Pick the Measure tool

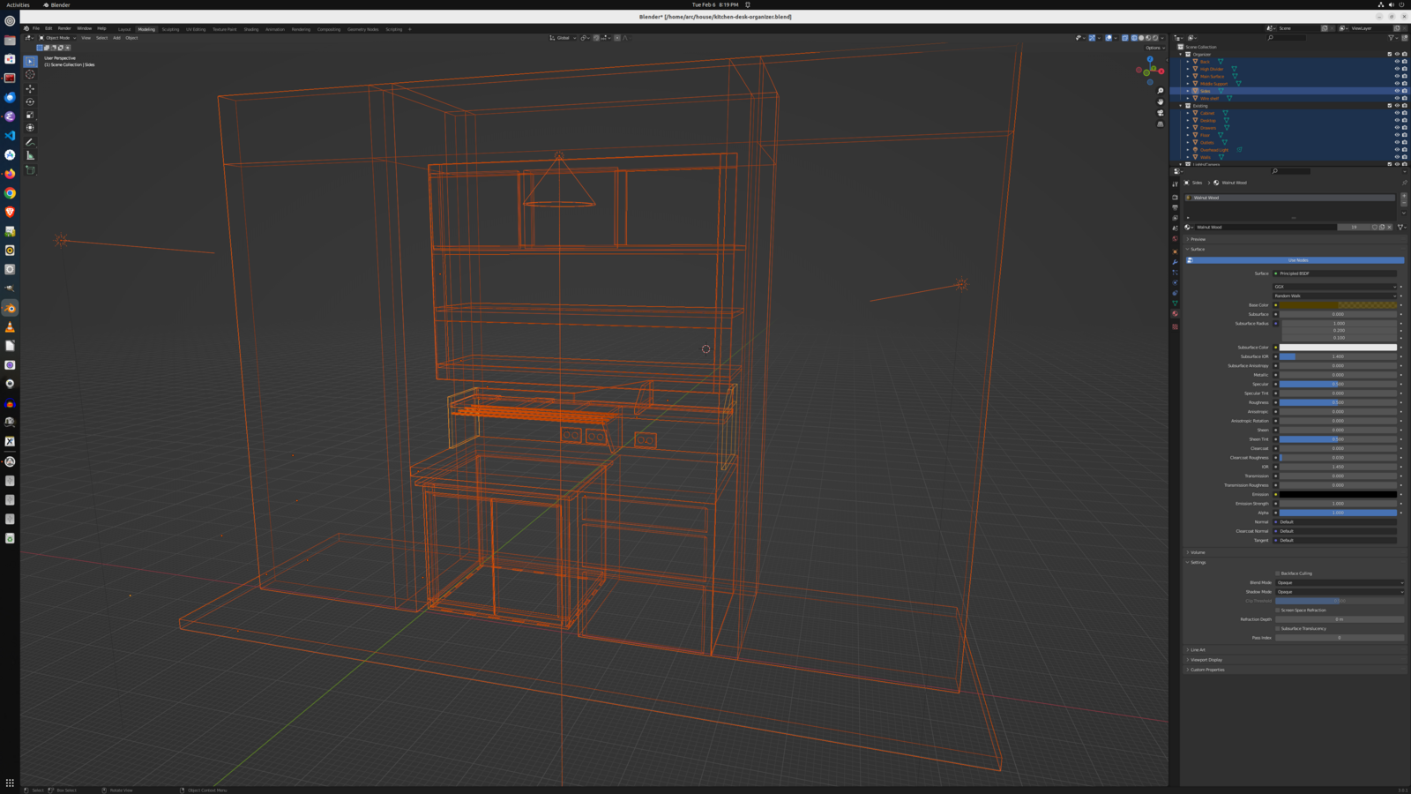(30, 155)
